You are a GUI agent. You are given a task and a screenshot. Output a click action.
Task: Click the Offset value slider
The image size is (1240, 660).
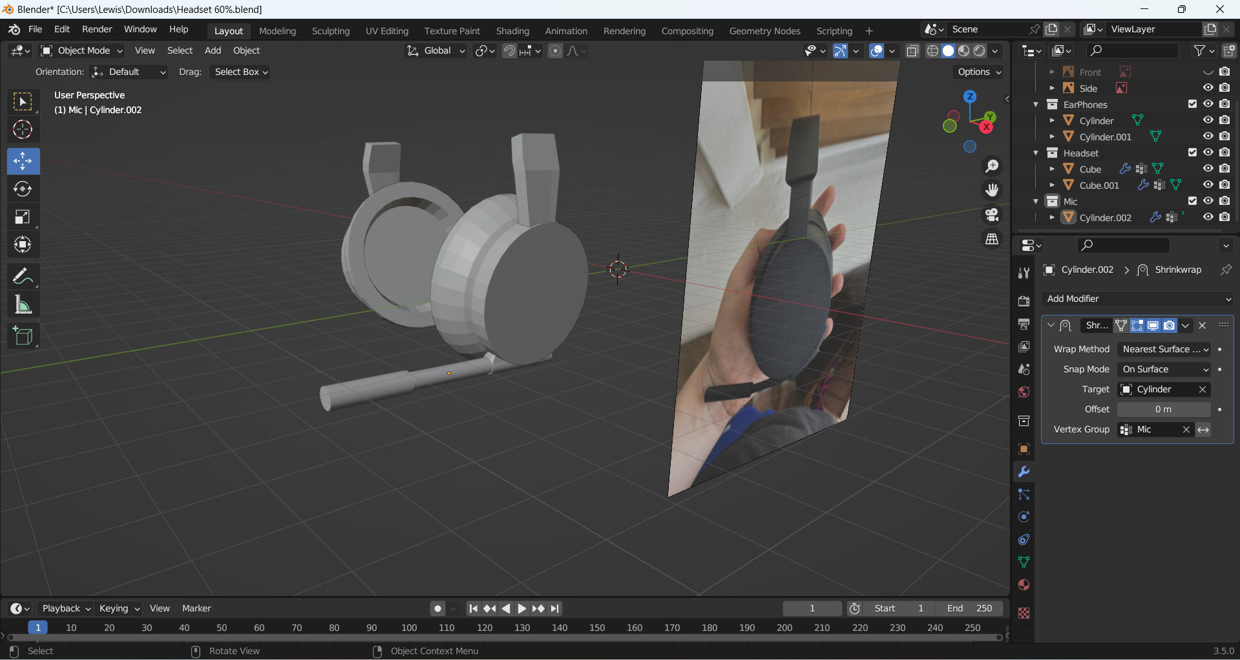pyautogui.click(x=1163, y=409)
